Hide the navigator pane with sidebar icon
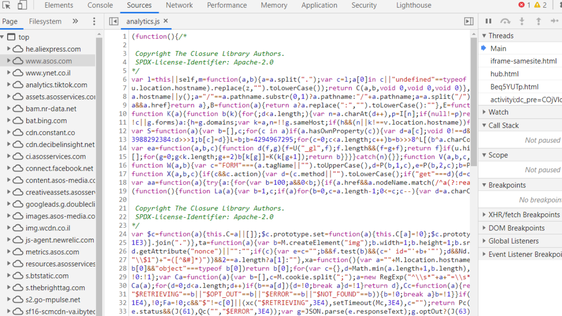562x316 pixels. (x=114, y=21)
